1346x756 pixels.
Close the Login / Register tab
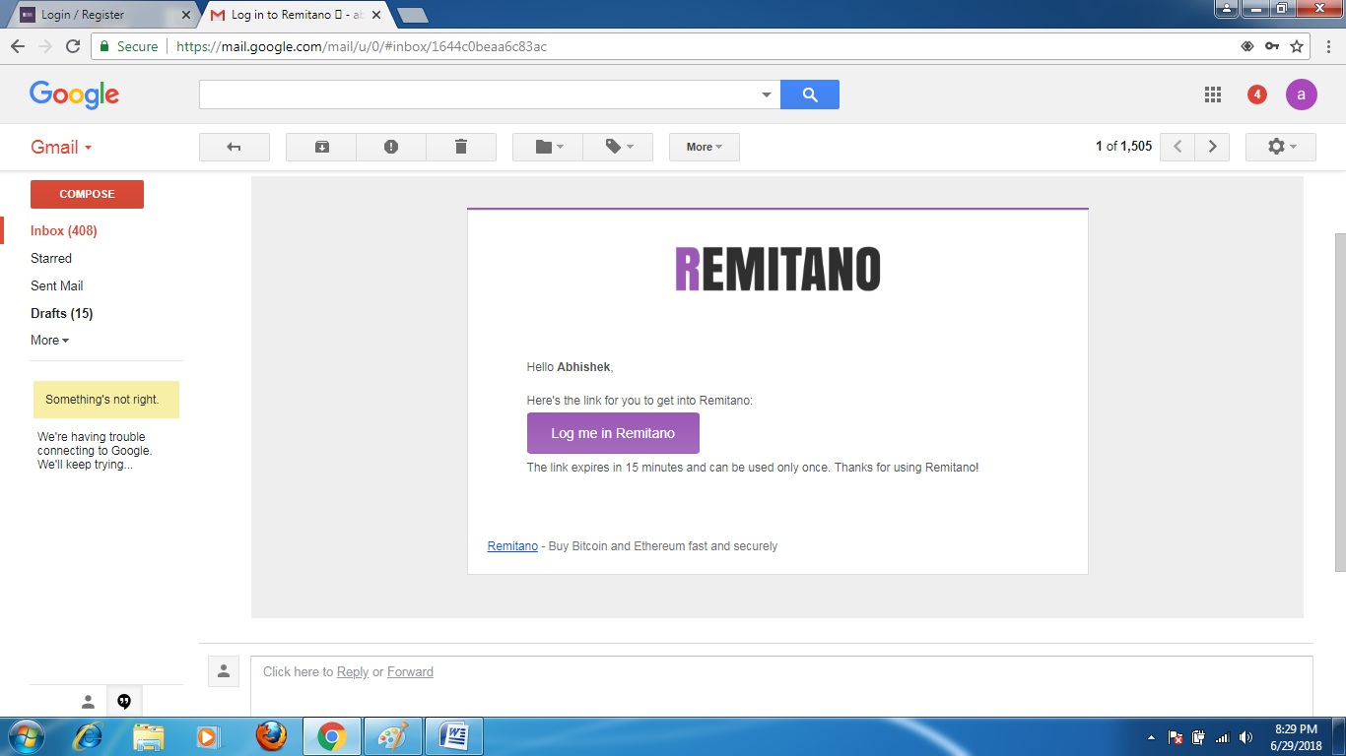pyautogui.click(x=186, y=15)
